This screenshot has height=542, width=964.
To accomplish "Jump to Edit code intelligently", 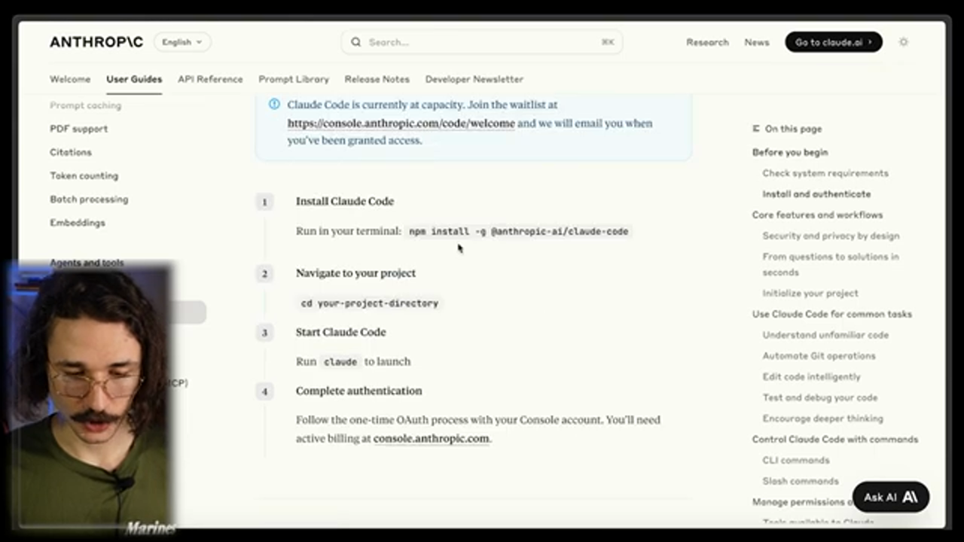I will point(811,376).
